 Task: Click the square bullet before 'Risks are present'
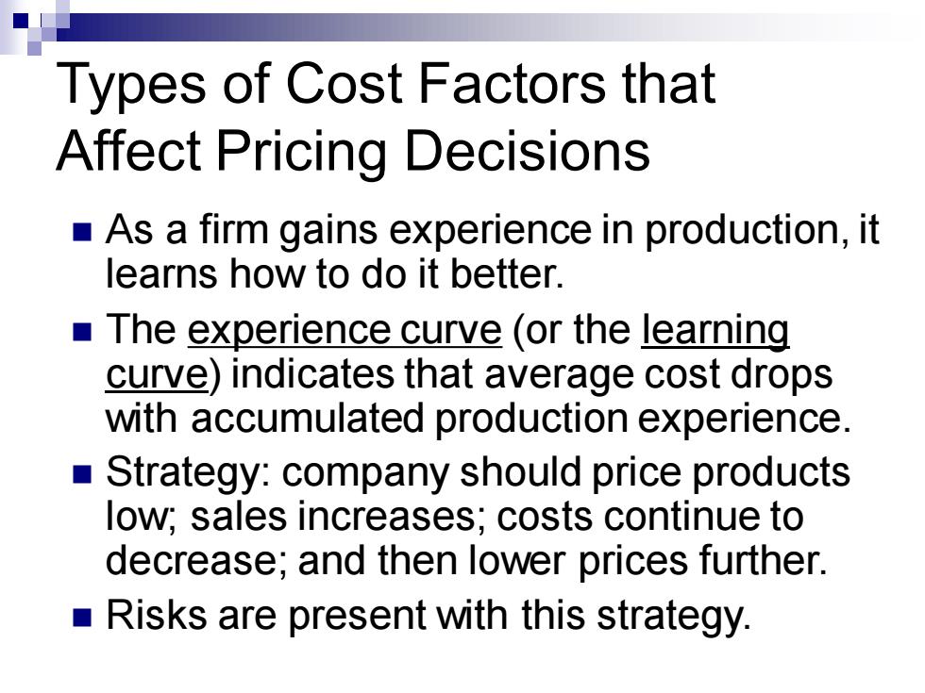point(83,617)
